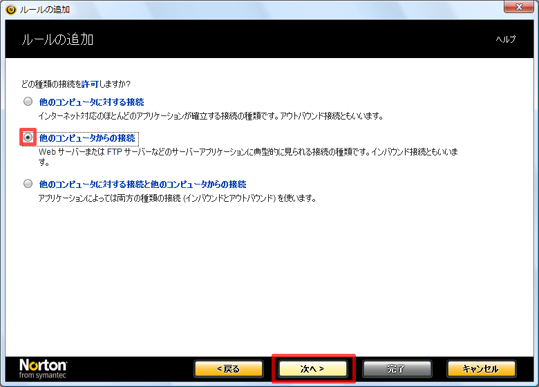Viewport: 539px width, 387px height.
Task: Click the 完了 button
Action: (397, 369)
